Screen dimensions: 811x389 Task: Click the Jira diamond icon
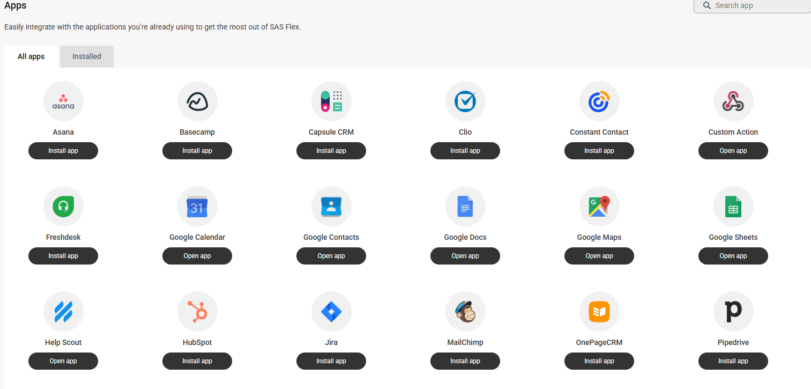[331, 312]
